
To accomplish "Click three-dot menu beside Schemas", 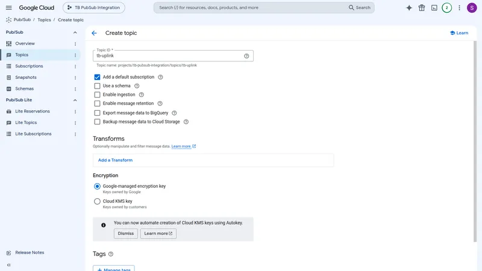I will coord(75,89).
